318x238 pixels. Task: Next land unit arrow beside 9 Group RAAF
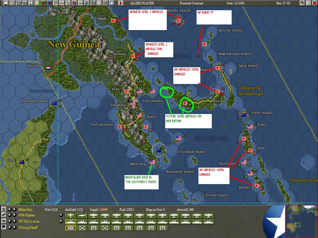14,227
